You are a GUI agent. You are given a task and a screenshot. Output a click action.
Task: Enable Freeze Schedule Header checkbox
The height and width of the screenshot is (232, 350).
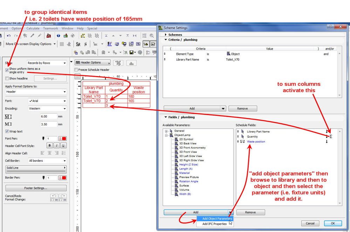[x=76, y=70]
